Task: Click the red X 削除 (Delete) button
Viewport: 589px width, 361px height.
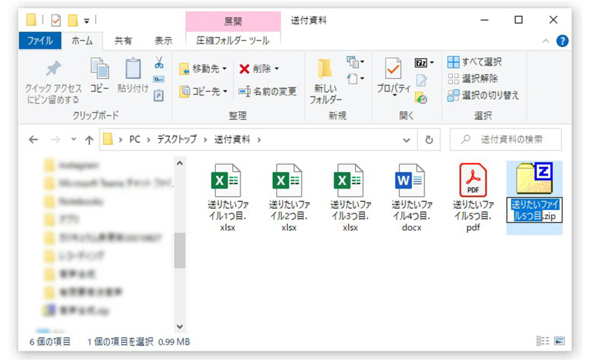Action: tap(255, 69)
